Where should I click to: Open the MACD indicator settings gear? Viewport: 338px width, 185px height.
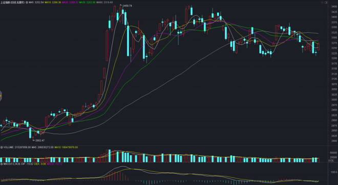[x=2, y=164]
